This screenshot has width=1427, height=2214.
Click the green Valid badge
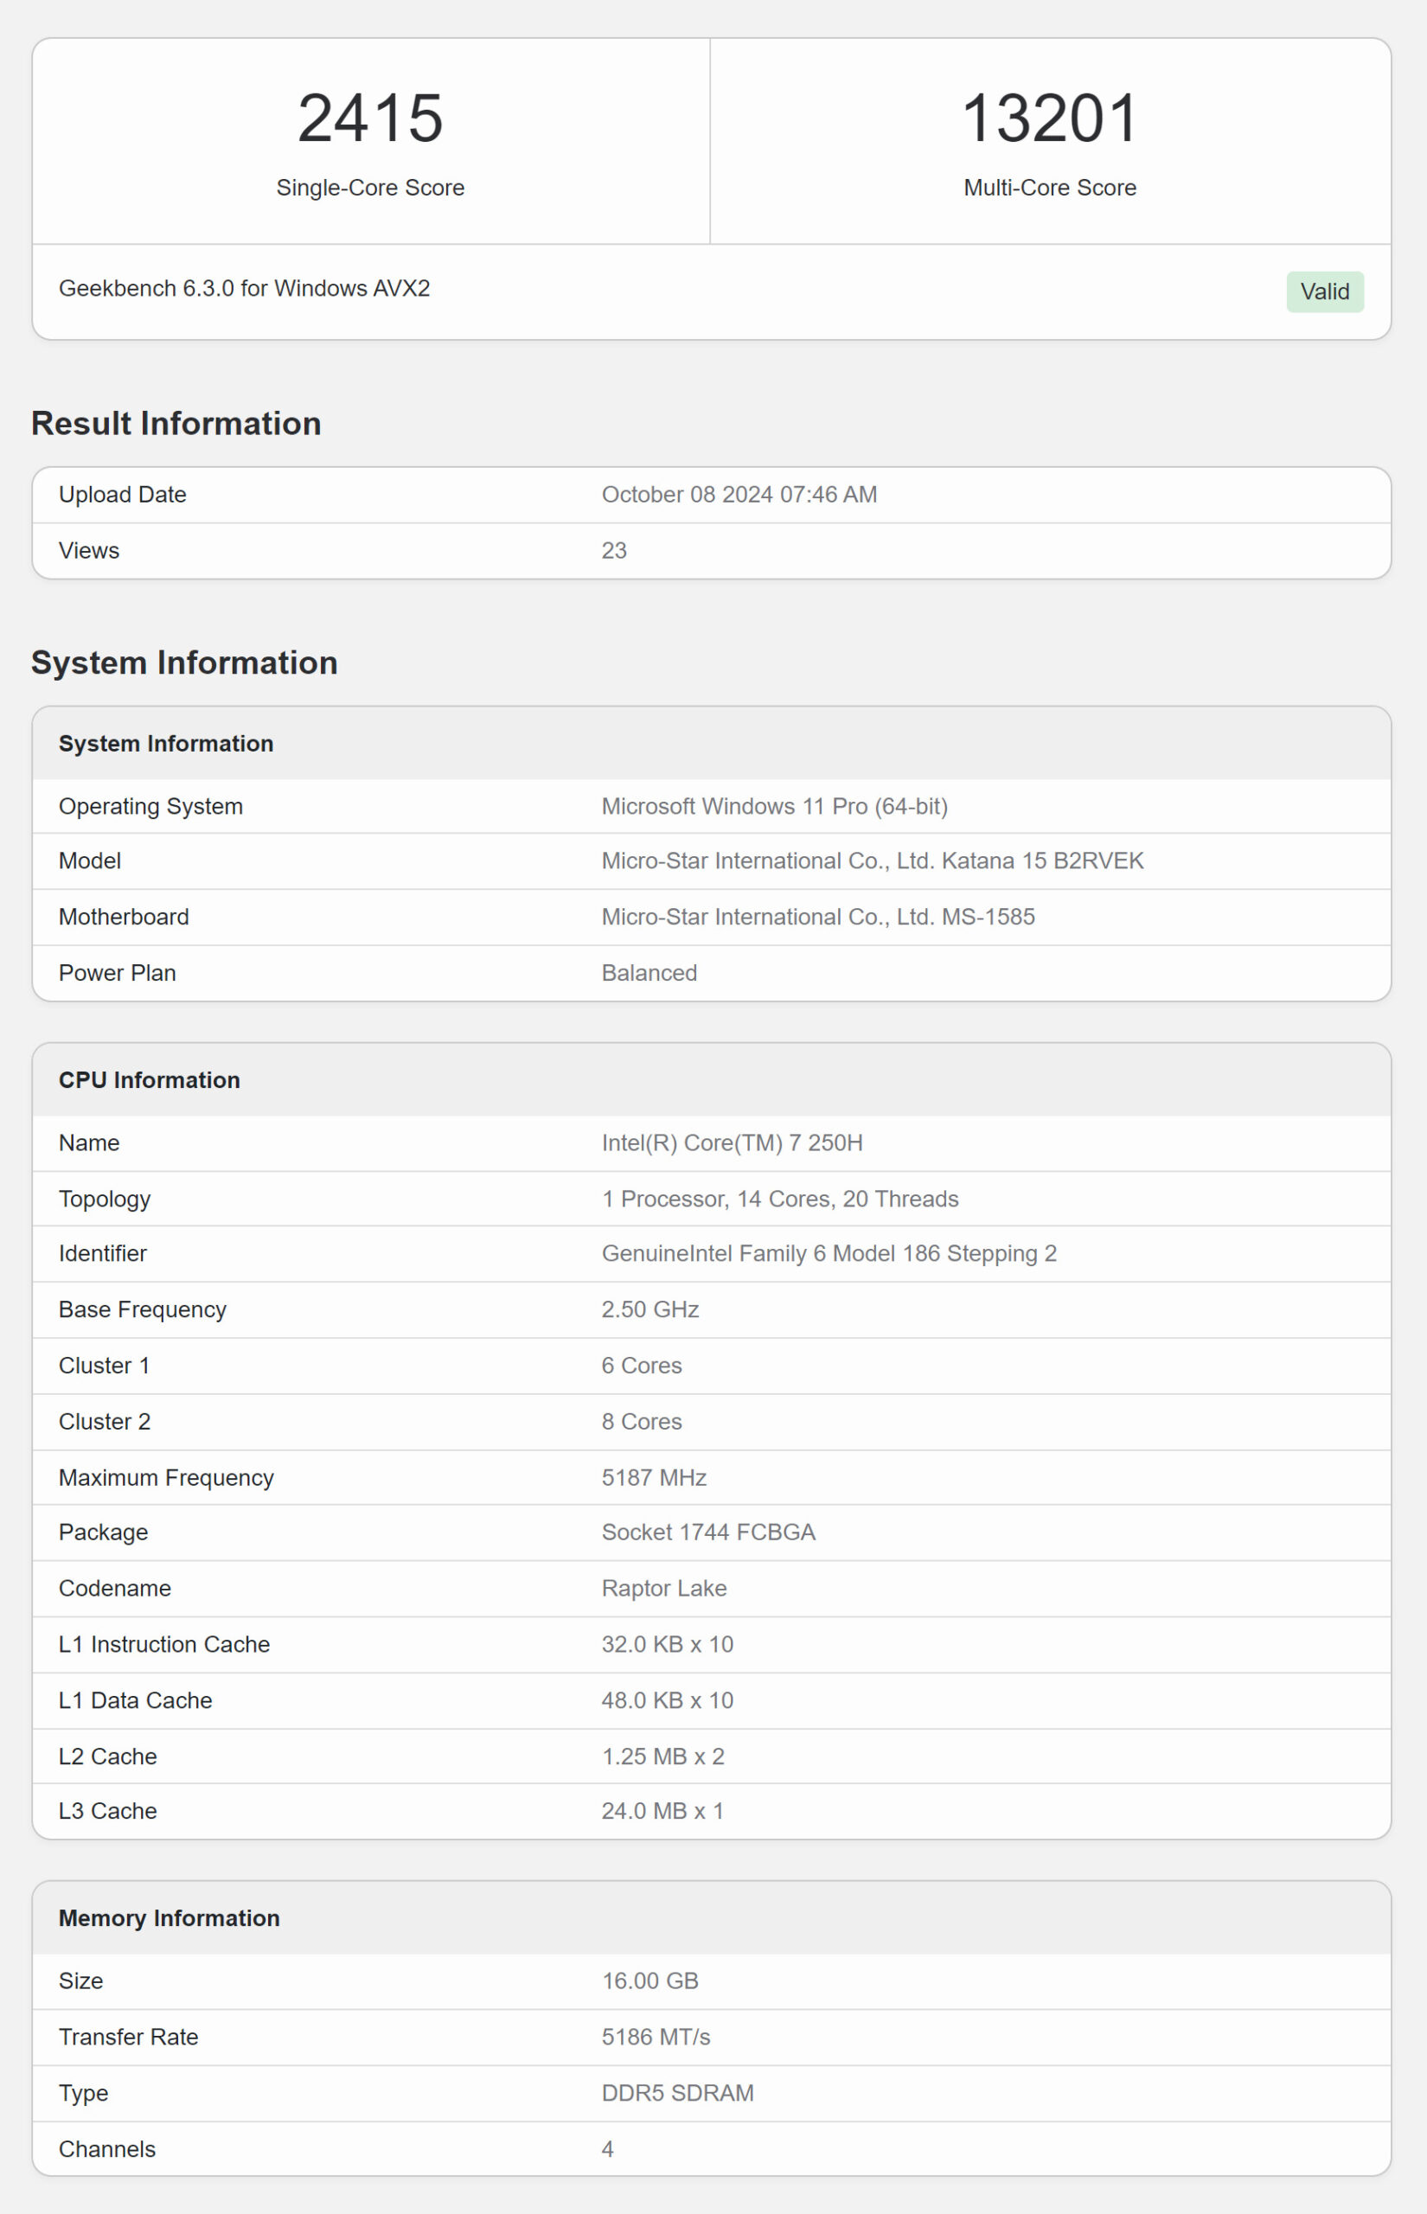(1324, 291)
